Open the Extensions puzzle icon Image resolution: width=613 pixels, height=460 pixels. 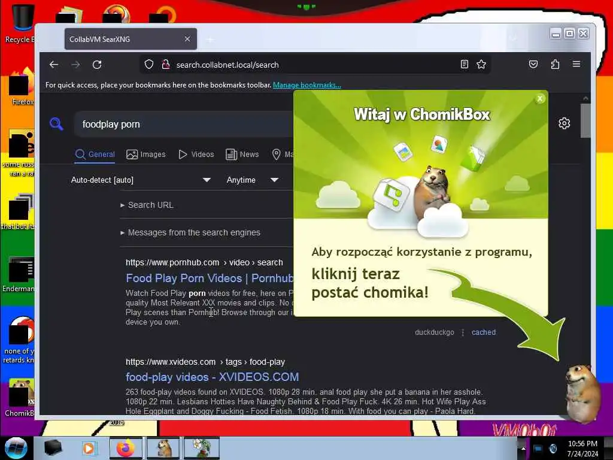point(555,64)
